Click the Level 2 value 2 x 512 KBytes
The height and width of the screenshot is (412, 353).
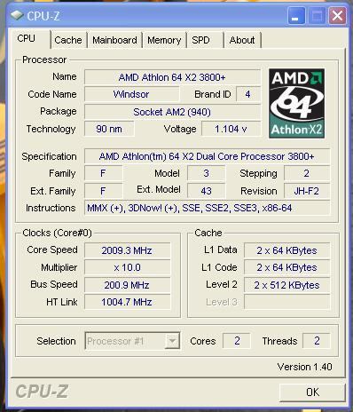pos(286,285)
